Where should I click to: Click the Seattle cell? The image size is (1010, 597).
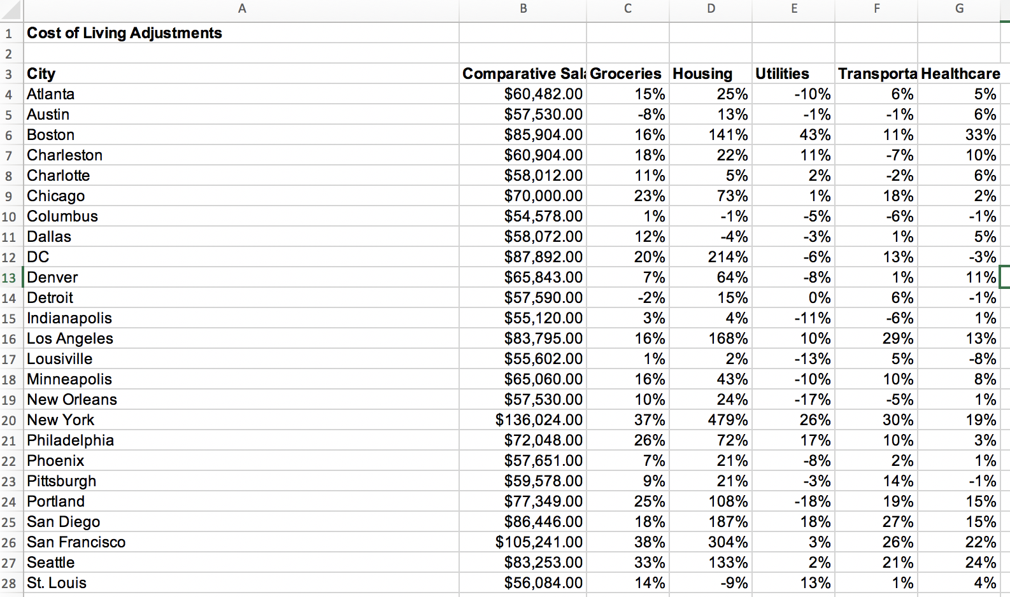coord(241,563)
